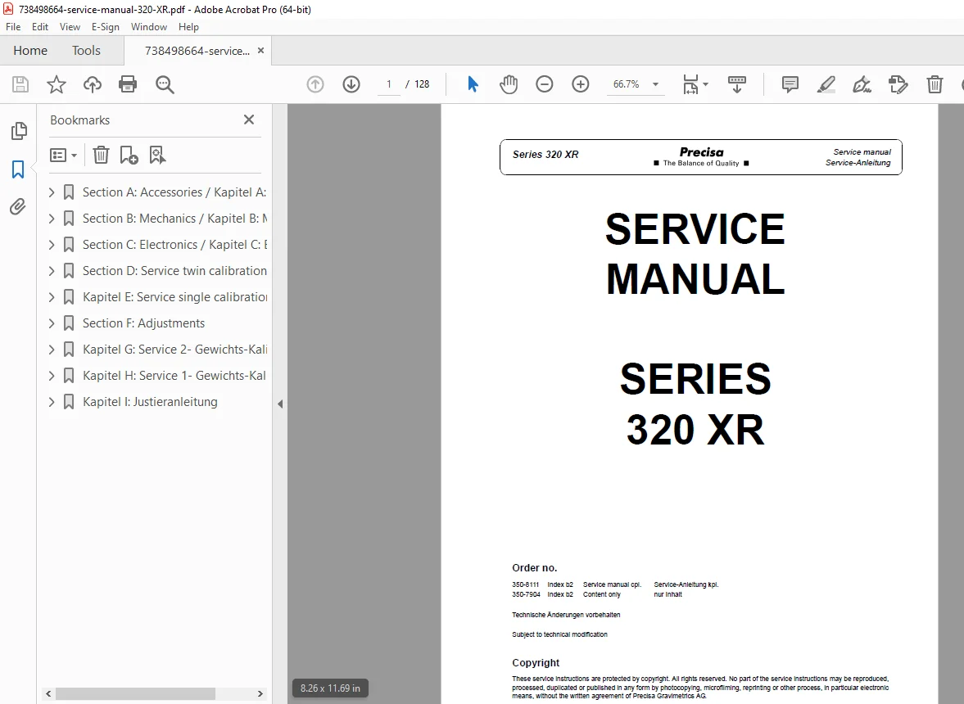
Task: Add a comment sticky note icon
Action: point(790,84)
